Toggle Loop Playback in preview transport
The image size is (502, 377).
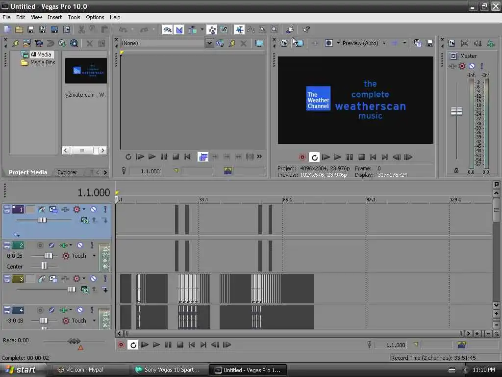pyautogui.click(x=314, y=157)
